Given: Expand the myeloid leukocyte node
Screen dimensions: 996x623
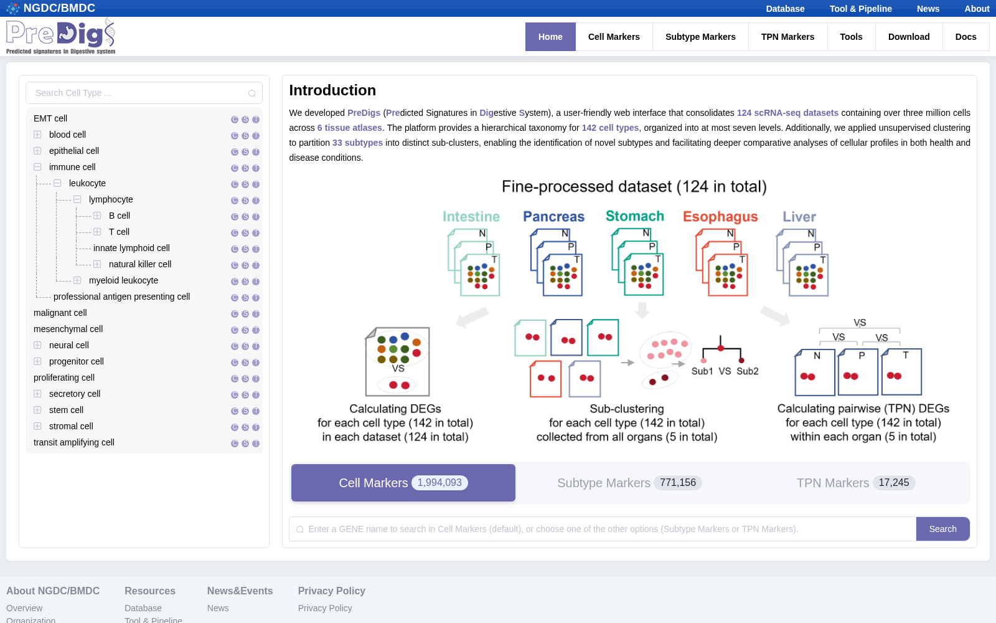Looking at the screenshot, I should (x=77, y=280).
